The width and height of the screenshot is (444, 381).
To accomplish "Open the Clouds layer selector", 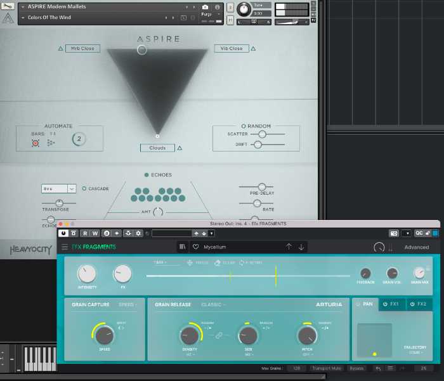I will (x=157, y=148).
